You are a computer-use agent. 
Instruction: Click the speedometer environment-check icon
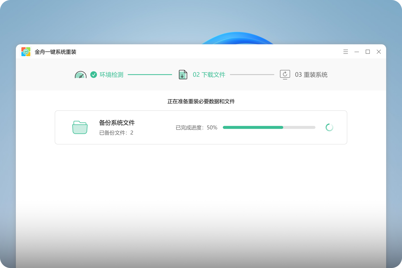point(81,75)
